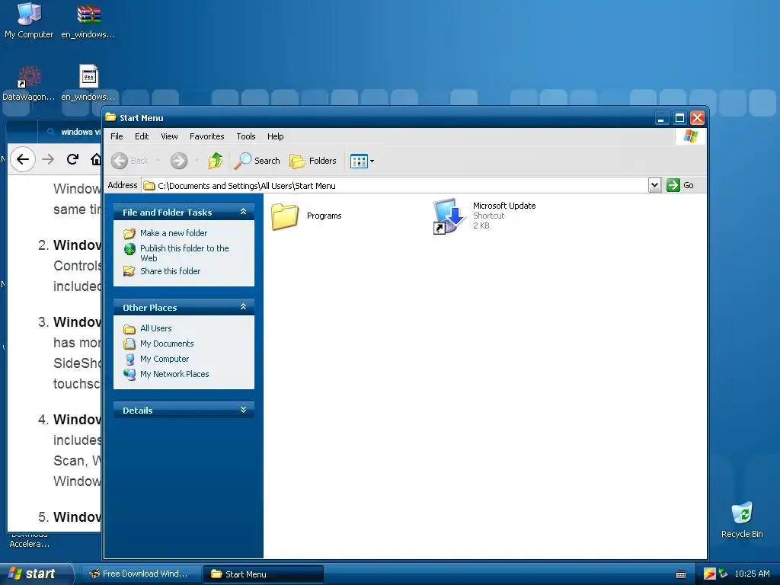Click the browser window forward arrow

click(x=48, y=159)
